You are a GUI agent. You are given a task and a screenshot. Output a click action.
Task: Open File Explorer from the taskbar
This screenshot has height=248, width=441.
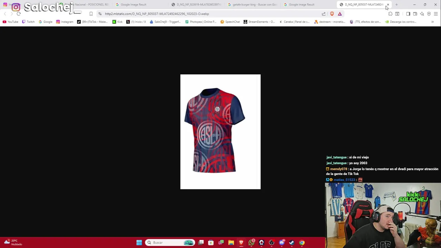coord(231,242)
